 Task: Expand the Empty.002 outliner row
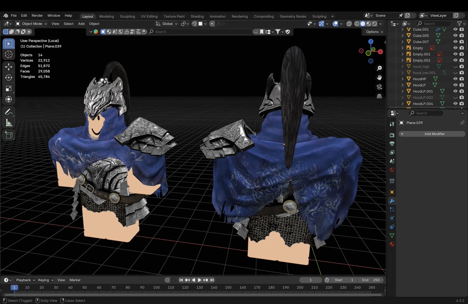[x=402, y=60]
